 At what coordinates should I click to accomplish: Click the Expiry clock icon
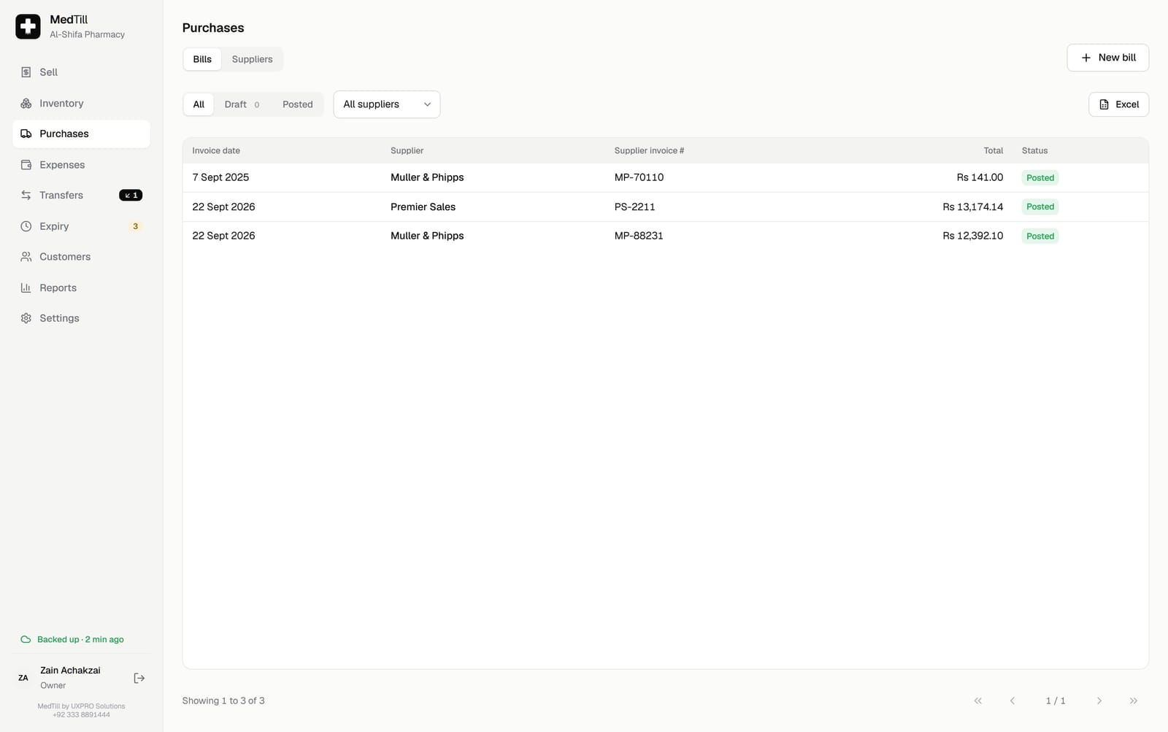26,226
